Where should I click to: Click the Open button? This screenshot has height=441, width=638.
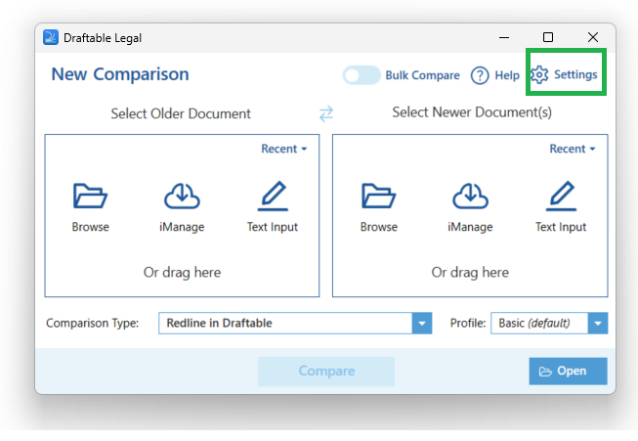568,371
